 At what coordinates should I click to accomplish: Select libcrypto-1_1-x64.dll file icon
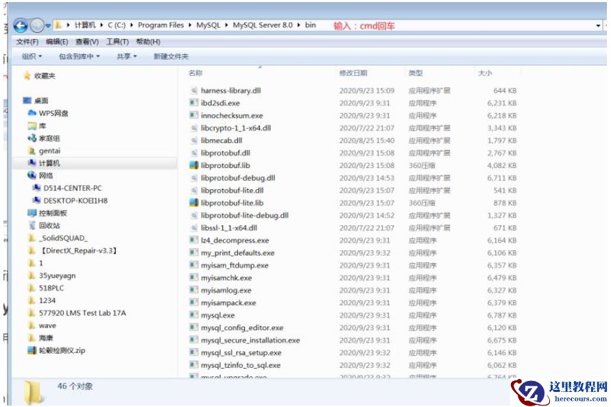193,128
